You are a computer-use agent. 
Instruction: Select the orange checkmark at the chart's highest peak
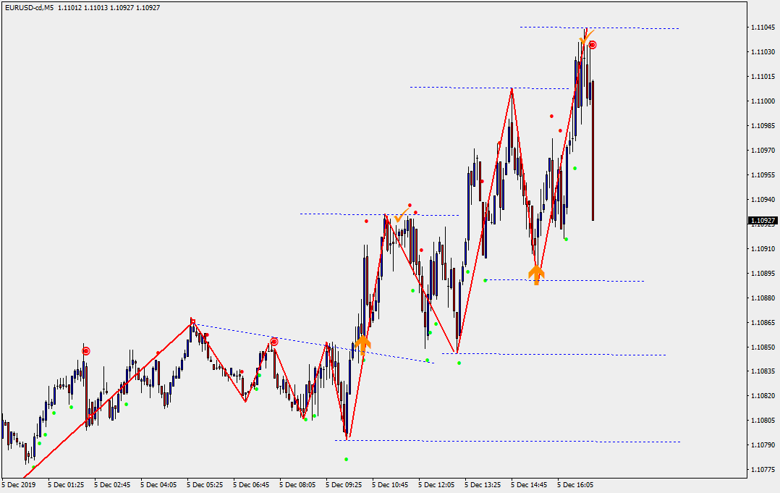click(586, 35)
